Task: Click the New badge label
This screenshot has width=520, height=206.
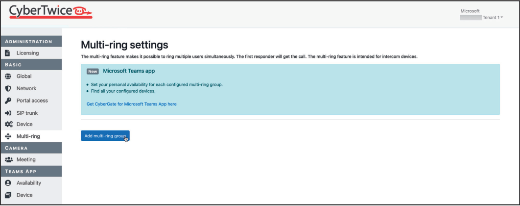Action: pyautogui.click(x=93, y=71)
